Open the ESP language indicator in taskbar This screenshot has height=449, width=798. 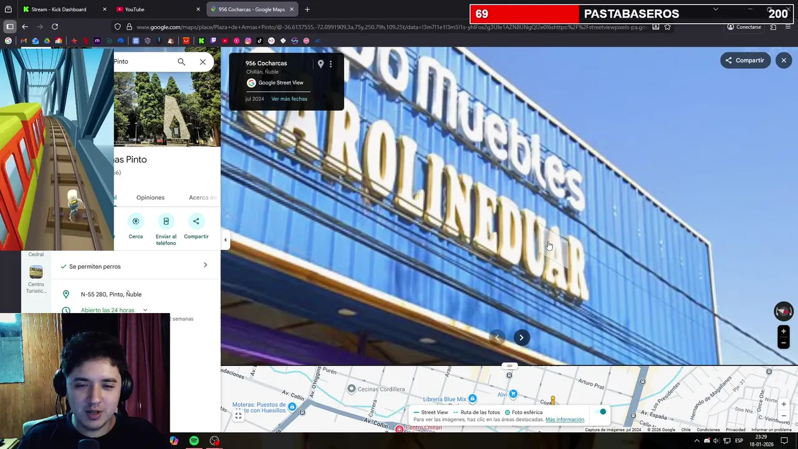(739, 441)
